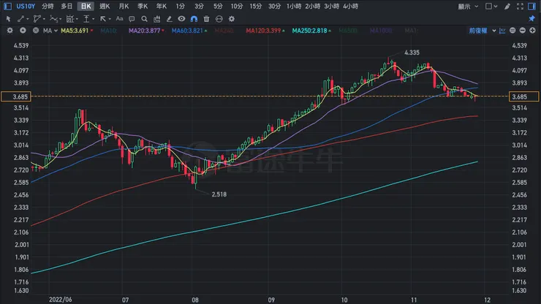Switch to 週K chart tab
541x304 pixels.
[105, 6]
